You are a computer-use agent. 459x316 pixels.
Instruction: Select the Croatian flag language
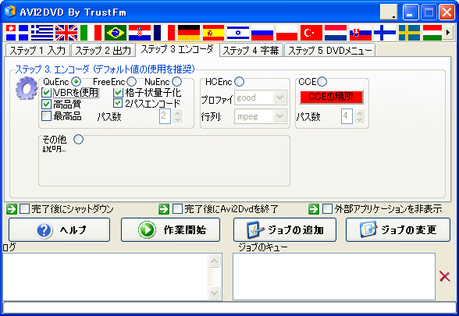[140, 33]
